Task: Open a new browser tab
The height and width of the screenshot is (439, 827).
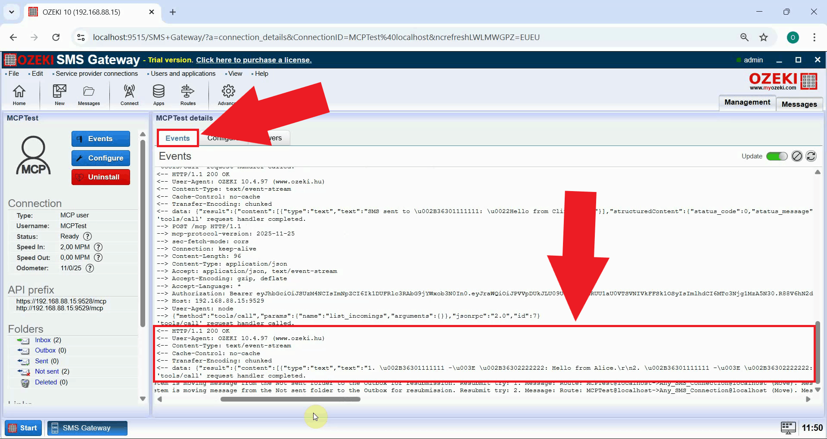Action: coord(173,12)
